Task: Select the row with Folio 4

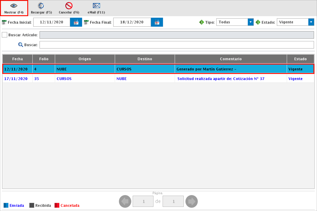Action: click(158, 69)
